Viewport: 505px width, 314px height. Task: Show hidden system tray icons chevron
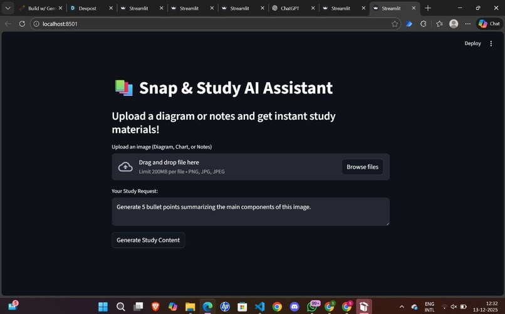click(x=402, y=306)
